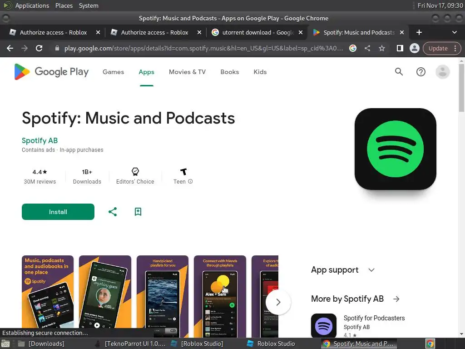The image size is (465, 349).
Task: Open the Teen rating info icon
Action: 190,181
